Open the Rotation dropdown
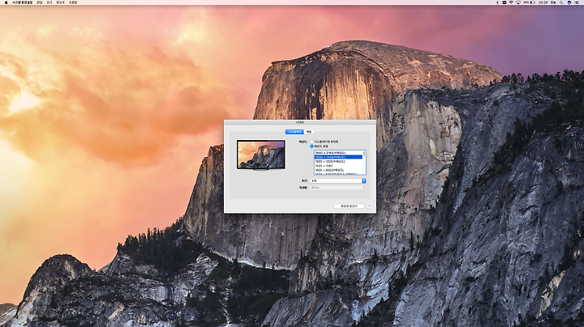The height and width of the screenshot is (327, 584). pyautogui.click(x=337, y=180)
